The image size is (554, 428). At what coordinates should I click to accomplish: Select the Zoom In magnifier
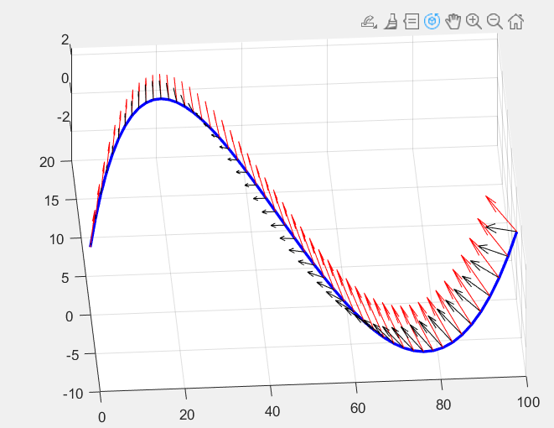coord(474,22)
